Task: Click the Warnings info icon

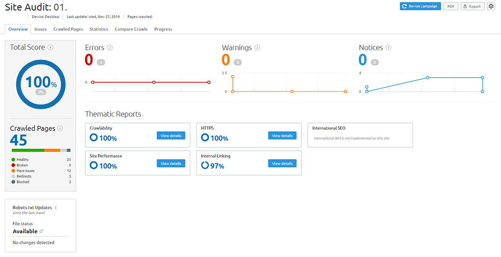Action: point(257,48)
